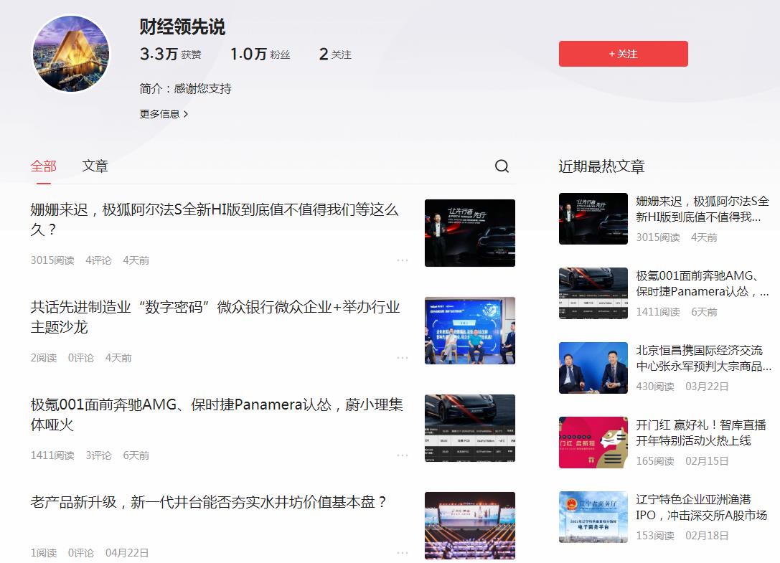Click 0评论 under 老产品新升级 article
The width and height of the screenshot is (780, 563).
(x=80, y=552)
